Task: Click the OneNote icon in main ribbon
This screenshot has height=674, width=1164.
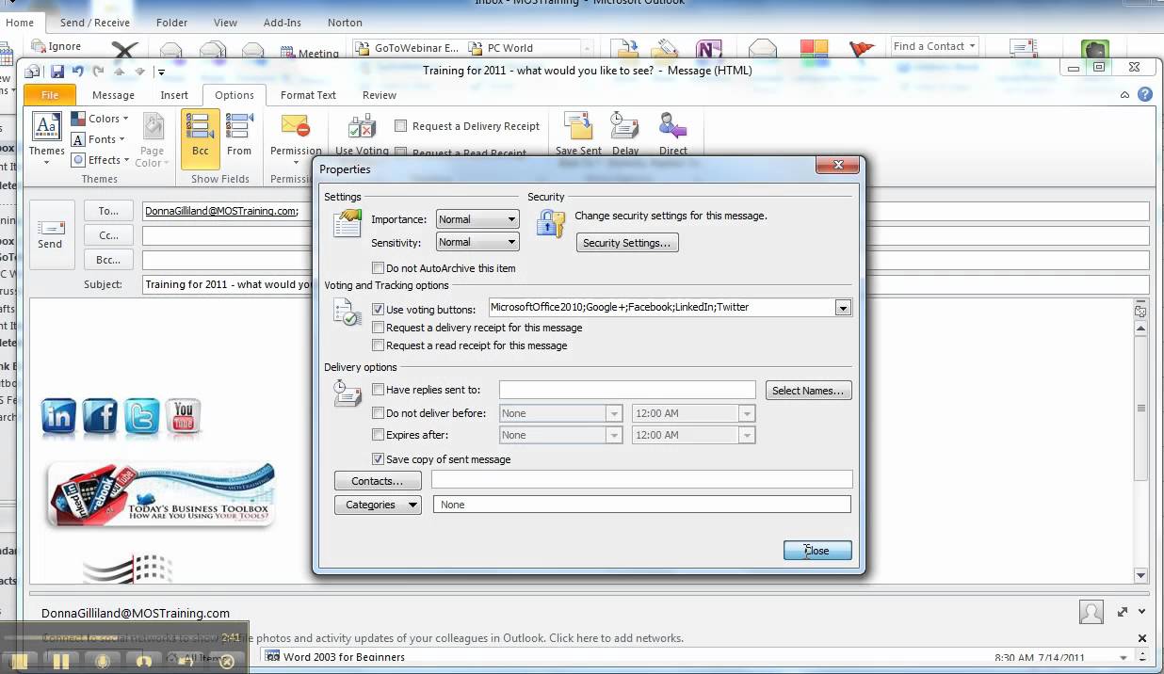Action: pos(708,49)
